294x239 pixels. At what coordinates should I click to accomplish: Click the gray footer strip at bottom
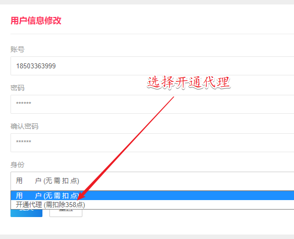(147, 237)
